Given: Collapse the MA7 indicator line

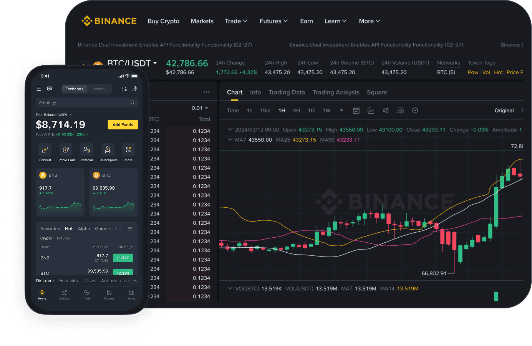Looking at the screenshot, I should tap(230, 139).
